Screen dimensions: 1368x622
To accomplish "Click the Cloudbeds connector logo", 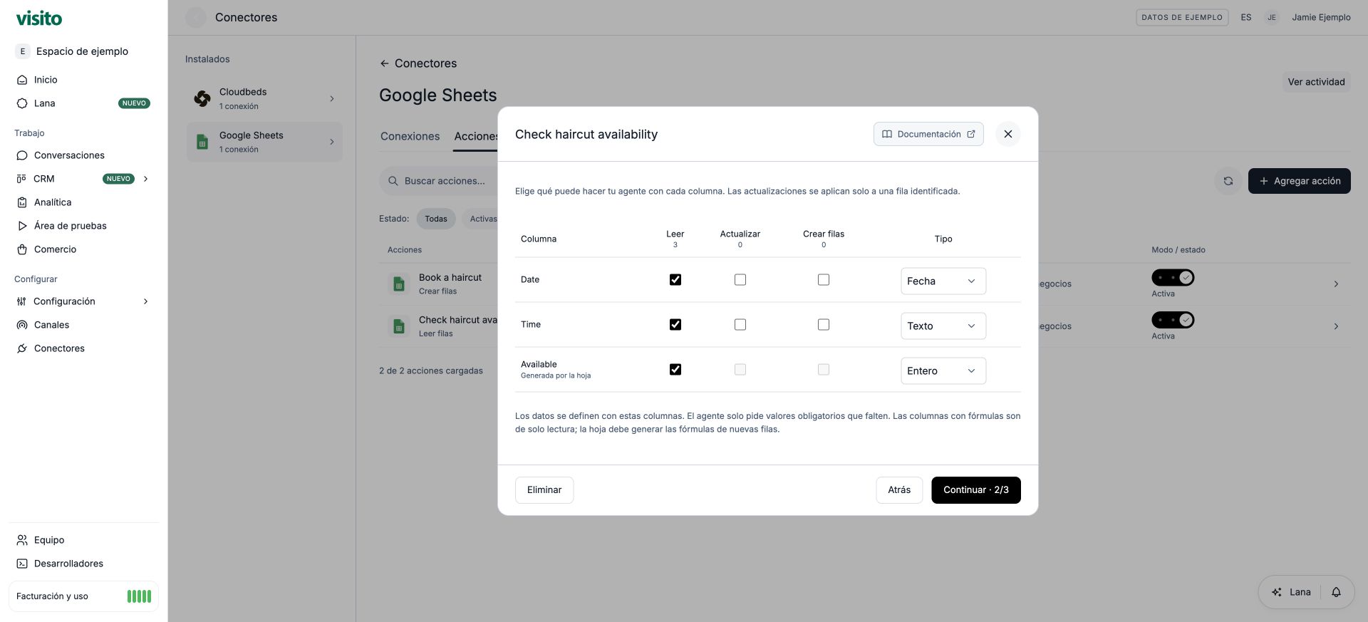I will tap(202, 98).
